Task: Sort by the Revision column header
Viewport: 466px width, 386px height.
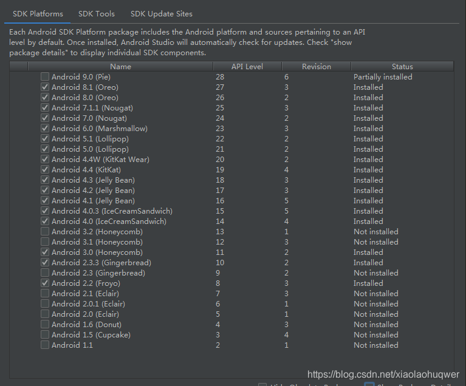Action: coord(316,67)
